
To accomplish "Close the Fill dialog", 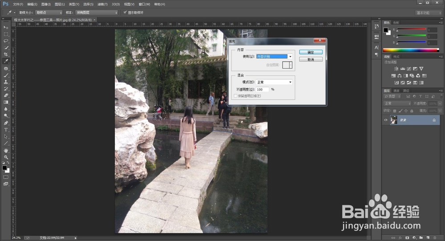I will coord(320,41).
